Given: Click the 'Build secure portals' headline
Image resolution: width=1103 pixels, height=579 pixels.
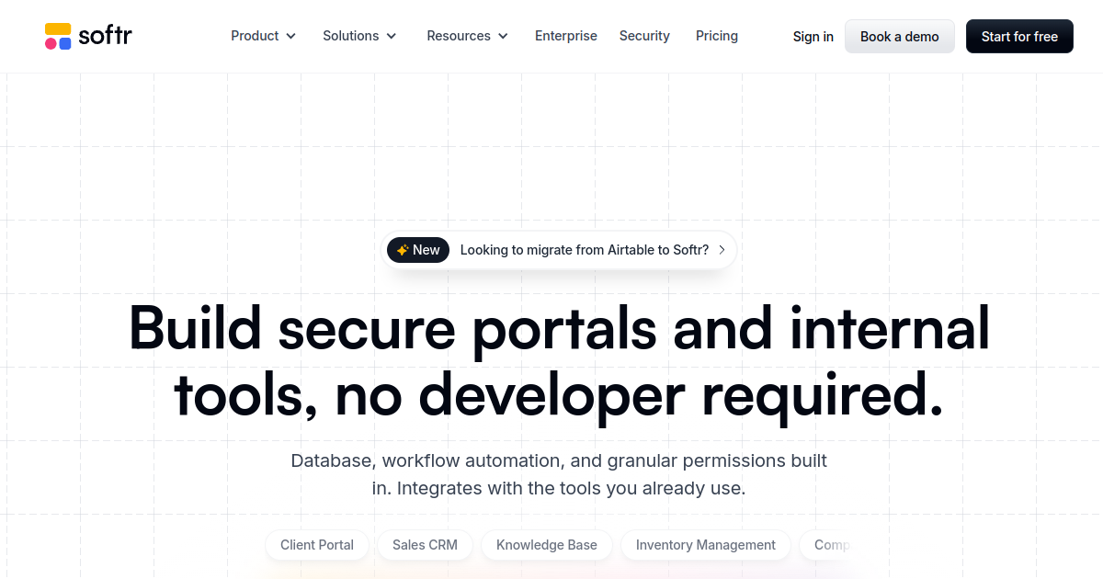Looking at the screenshot, I should pyautogui.click(x=559, y=361).
